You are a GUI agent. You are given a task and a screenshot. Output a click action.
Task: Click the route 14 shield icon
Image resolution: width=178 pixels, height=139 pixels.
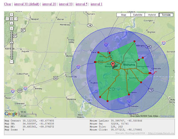coord(90,25)
